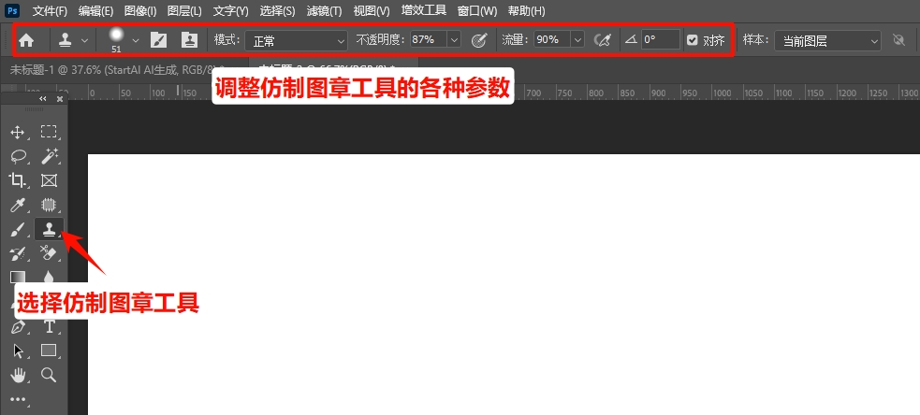Image resolution: width=920 pixels, height=415 pixels.
Task: Click the 模式 label
Action: click(x=227, y=40)
